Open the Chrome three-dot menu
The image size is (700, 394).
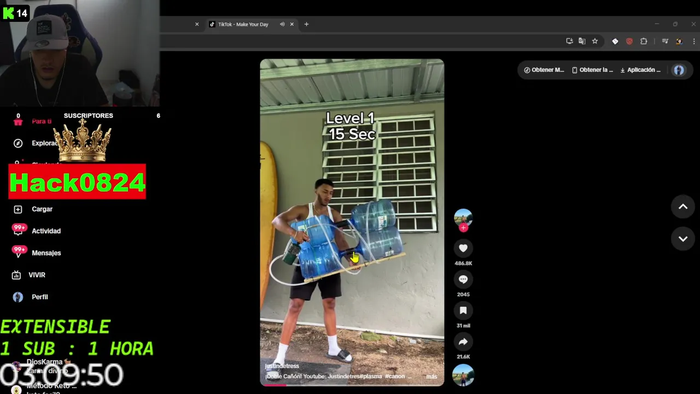tap(694, 41)
